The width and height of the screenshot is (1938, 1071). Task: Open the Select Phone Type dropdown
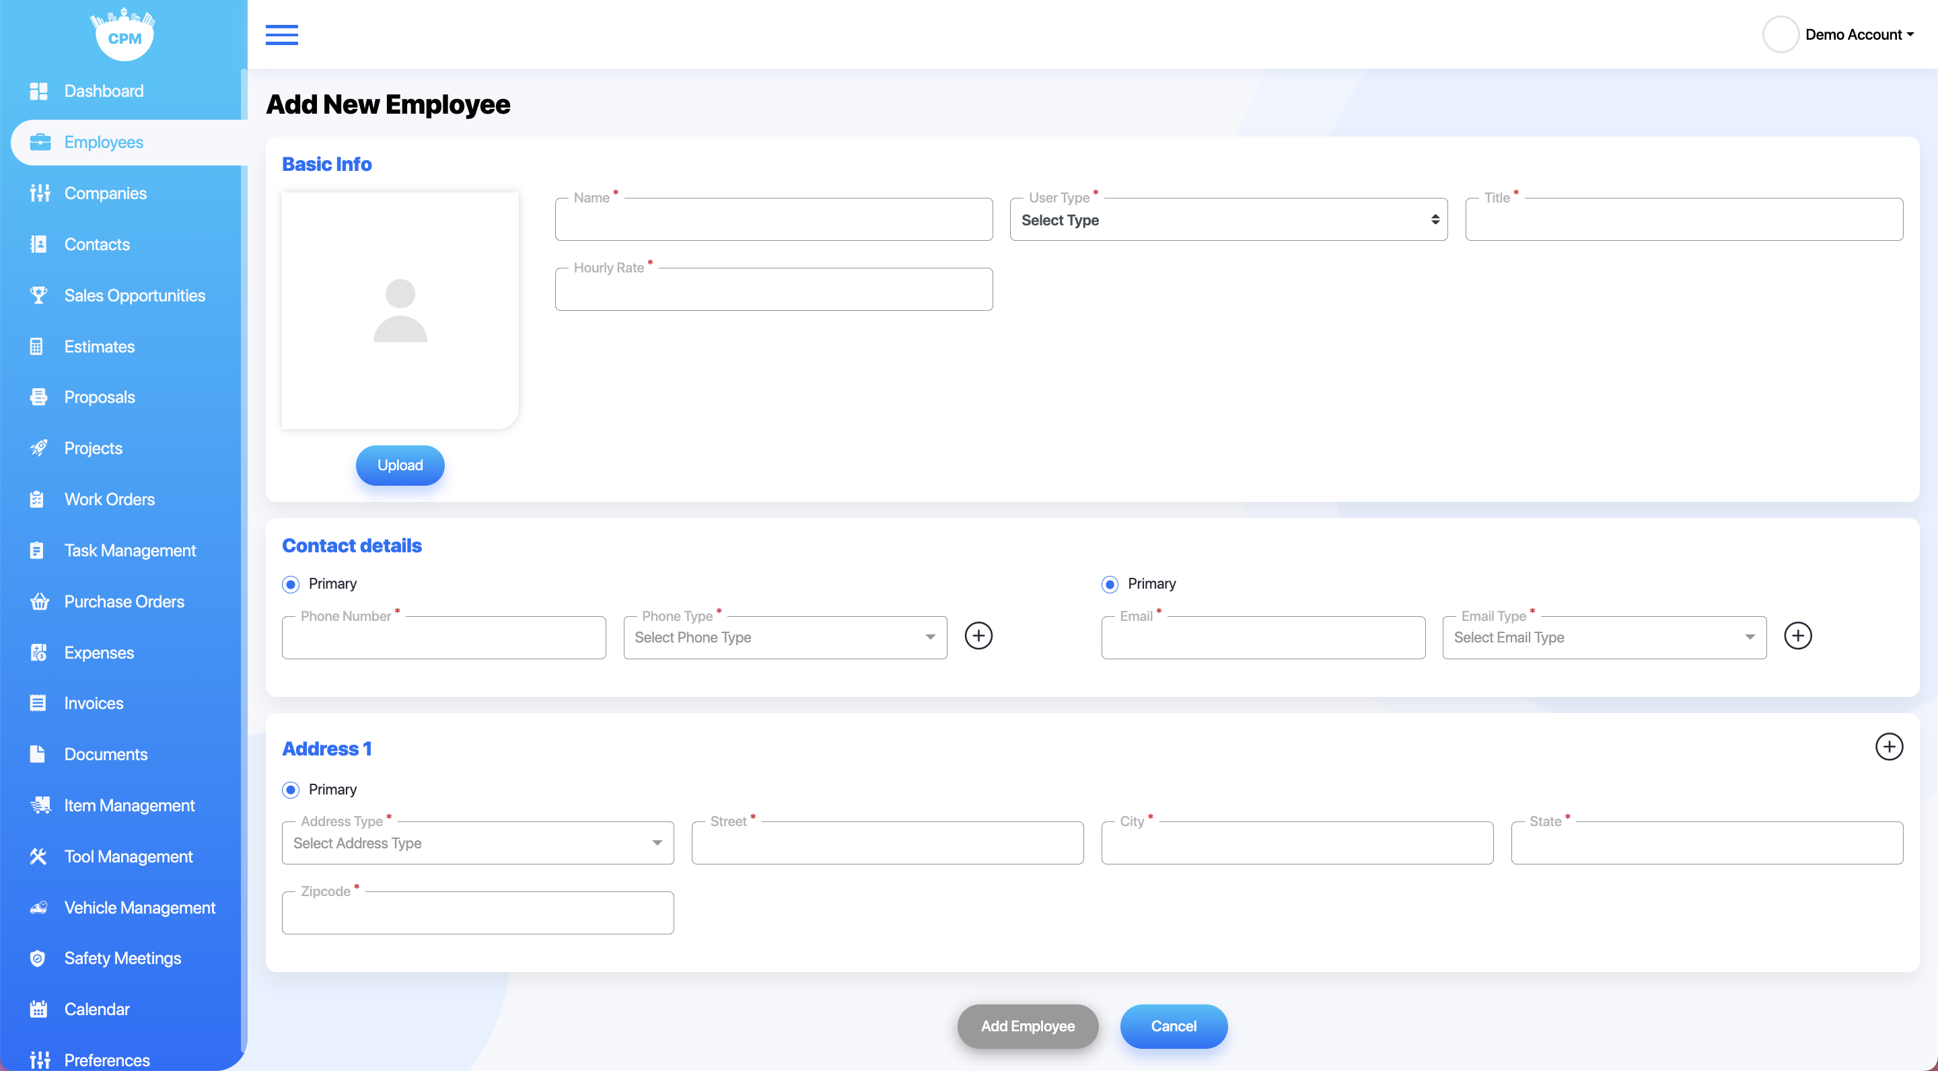(785, 638)
